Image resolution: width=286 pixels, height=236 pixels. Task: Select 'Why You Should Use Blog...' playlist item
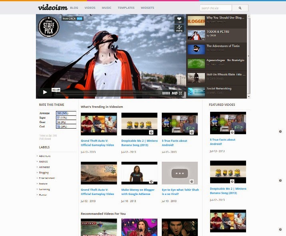pyautogui.click(x=216, y=21)
